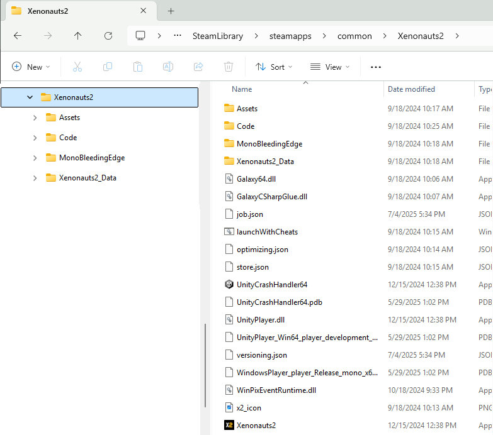Screen dimensions: 493x435
Task: Select Xenonauts2 application X2 icon
Action: pyautogui.click(x=229, y=425)
